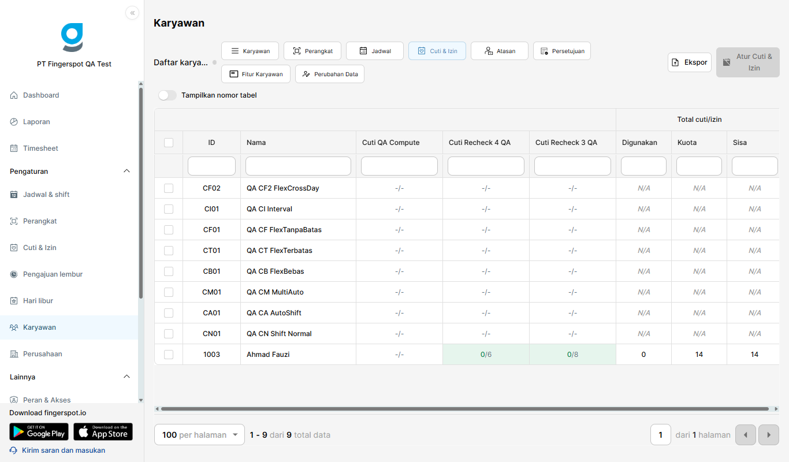Open the 100 per halaman dropdown

(x=200, y=435)
